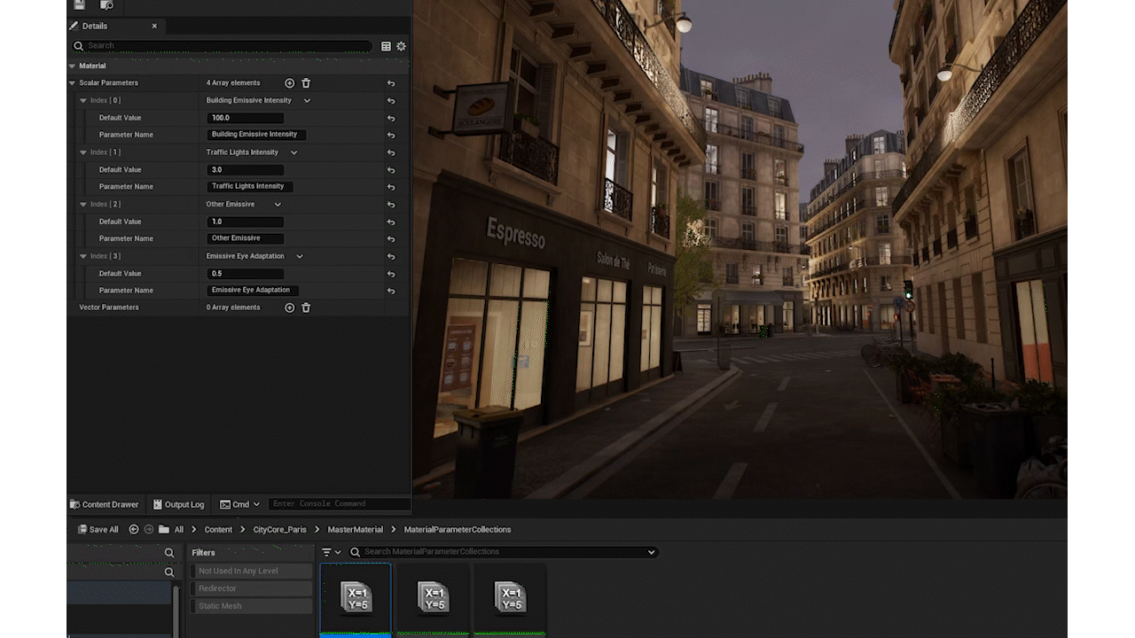Open Details panel settings gear
The width and height of the screenshot is (1135, 638).
pyautogui.click(x=401, y=46)
